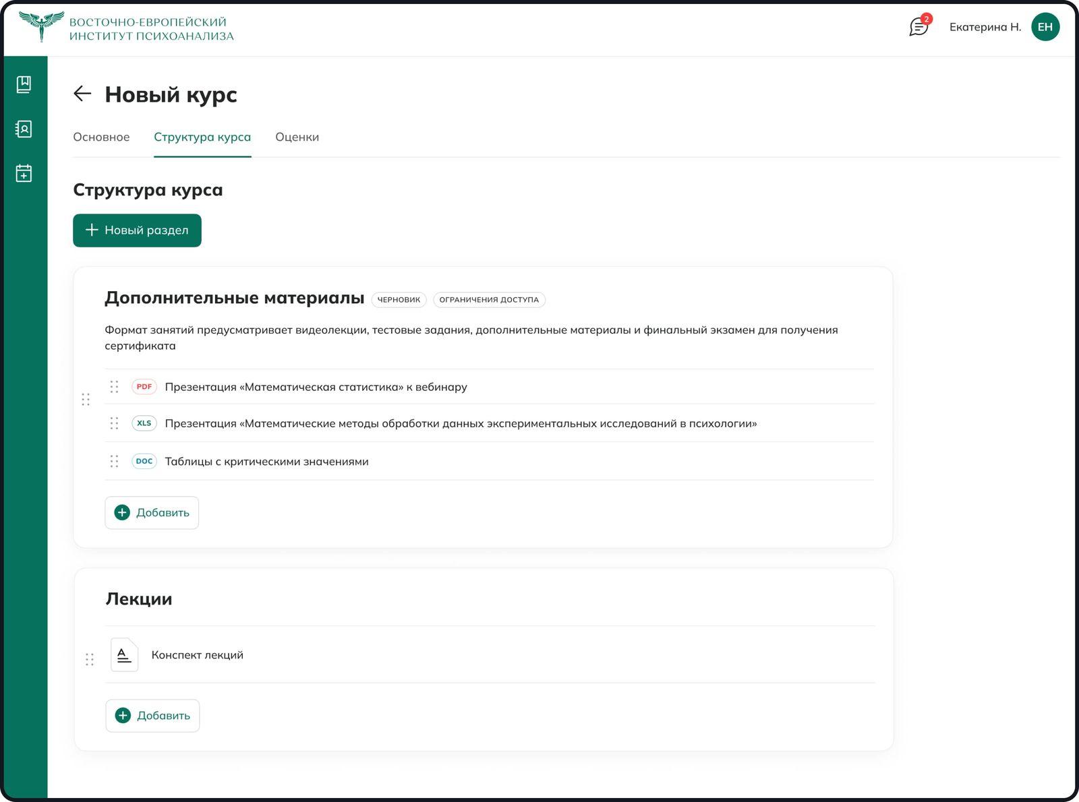
Task: Open the courses book icon in sidebar
Action: click(x=24, y=84)
